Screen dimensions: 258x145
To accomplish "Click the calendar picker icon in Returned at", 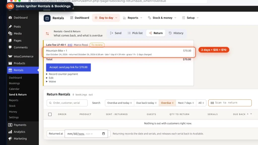I will [x=104, y=134].
